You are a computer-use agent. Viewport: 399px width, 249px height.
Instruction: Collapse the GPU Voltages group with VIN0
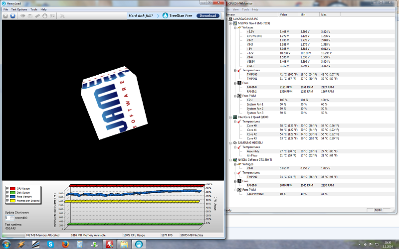(x=235, y=164)
